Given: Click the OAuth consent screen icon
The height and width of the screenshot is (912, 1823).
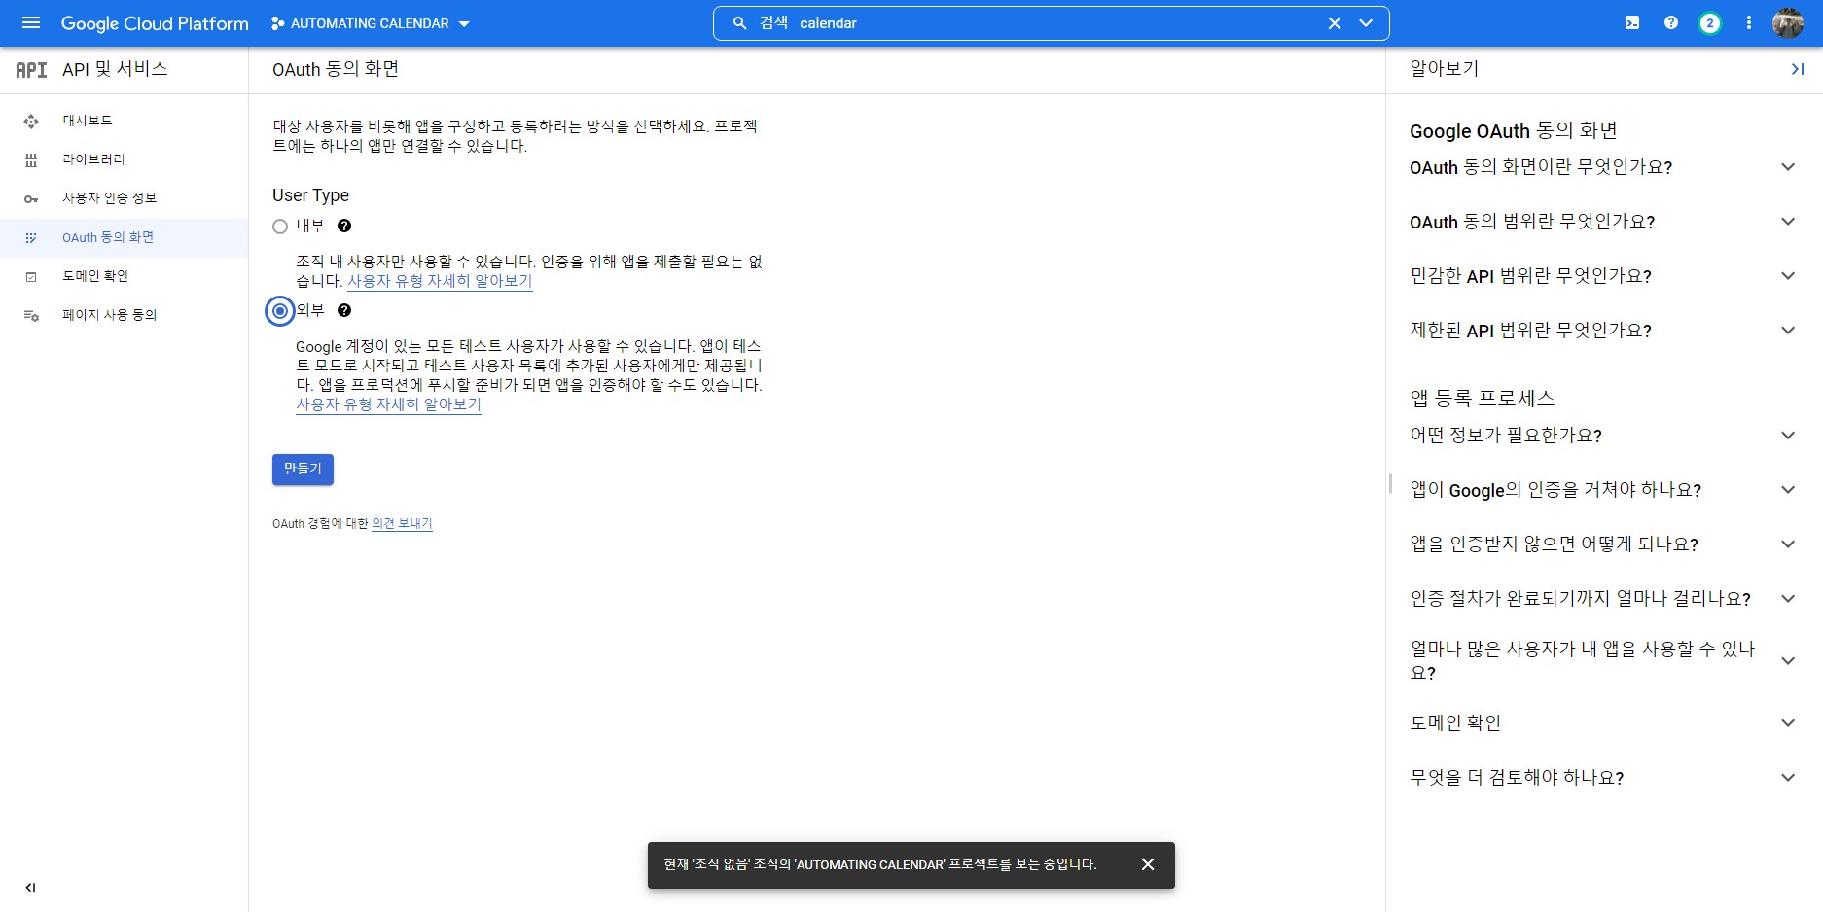Looking at the screenshot, I should pos(31,238).
